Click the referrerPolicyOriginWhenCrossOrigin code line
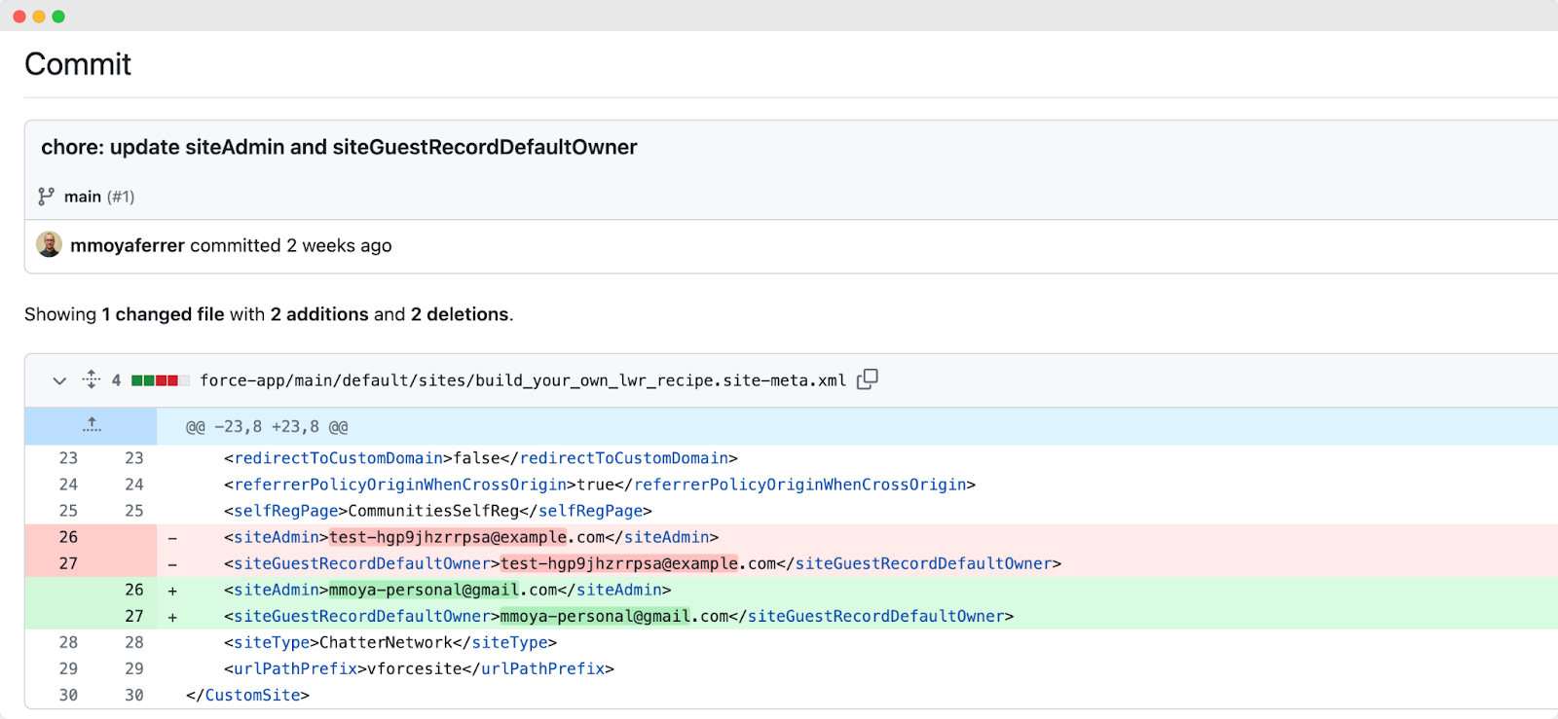 click(600, 485)
